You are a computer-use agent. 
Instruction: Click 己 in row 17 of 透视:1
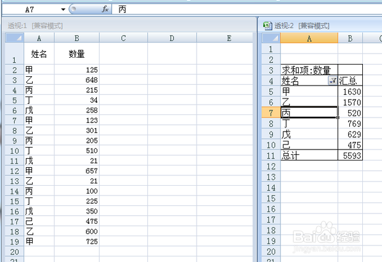pos(39,221)
